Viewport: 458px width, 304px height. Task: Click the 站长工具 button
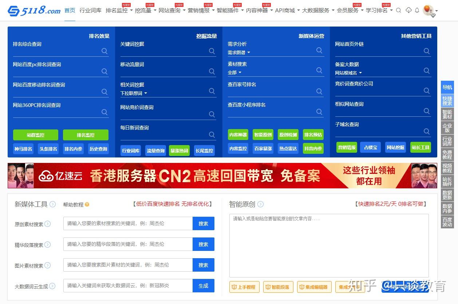(421, 147)
